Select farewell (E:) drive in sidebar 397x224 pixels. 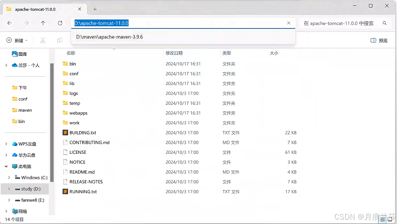pos(30,200)
